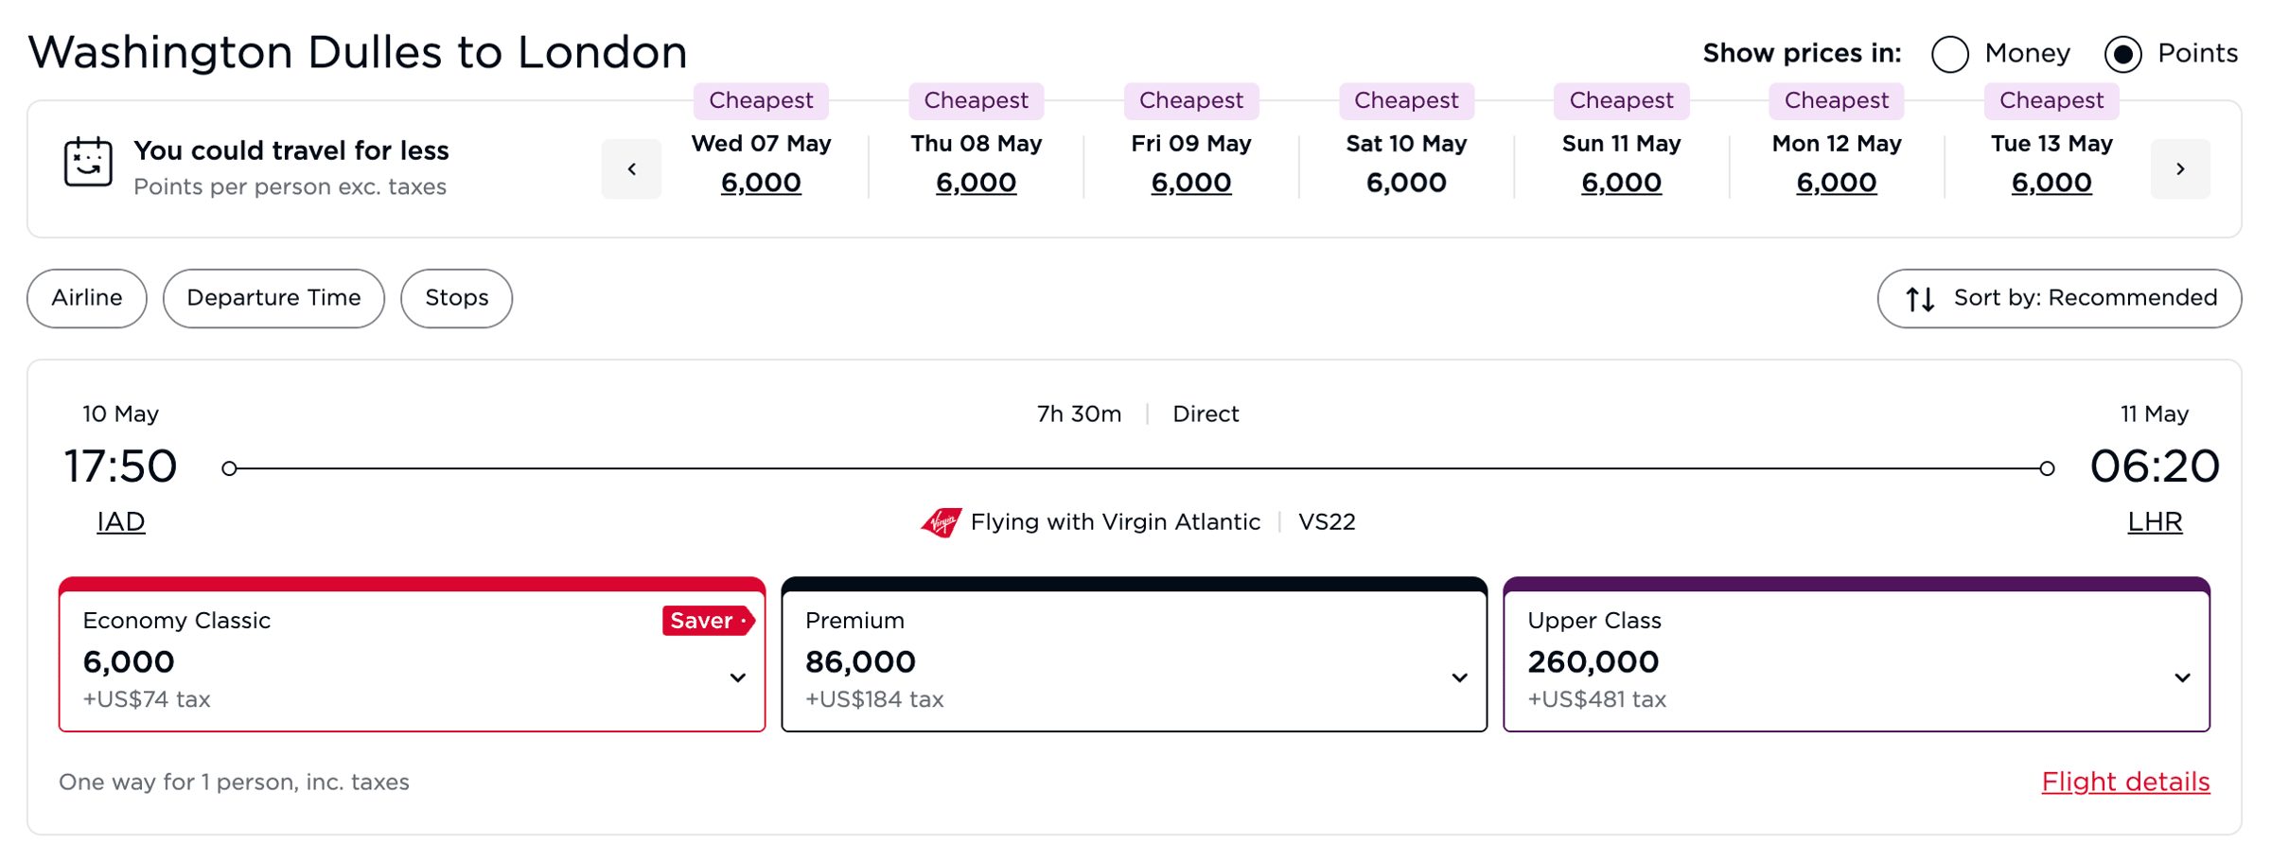Viewport: 2271px width, 862px height.
Task: Expand the Economy Classic fare chevron
Action: 737,677
